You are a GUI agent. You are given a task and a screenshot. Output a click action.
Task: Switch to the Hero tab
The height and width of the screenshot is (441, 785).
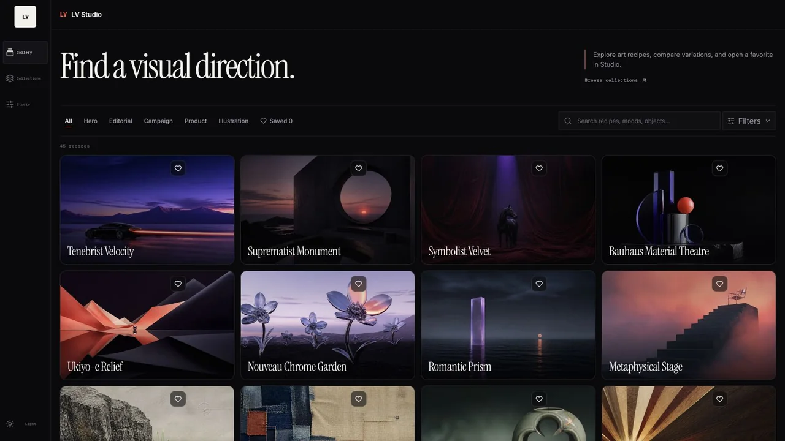[x=91, y=121]
